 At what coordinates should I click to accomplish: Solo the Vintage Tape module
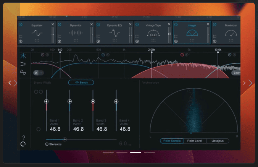(x=137, y=41)
